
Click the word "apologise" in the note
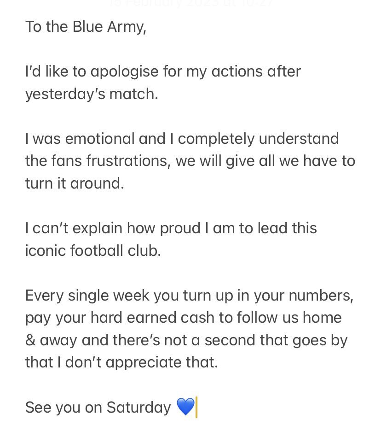[x=125, y=71]
